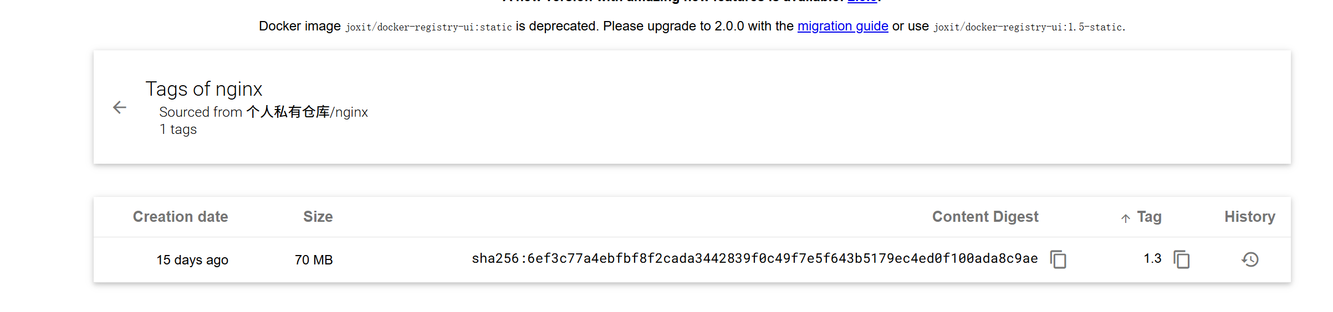Select the sha256 digest text

click(x=754, y=259)
